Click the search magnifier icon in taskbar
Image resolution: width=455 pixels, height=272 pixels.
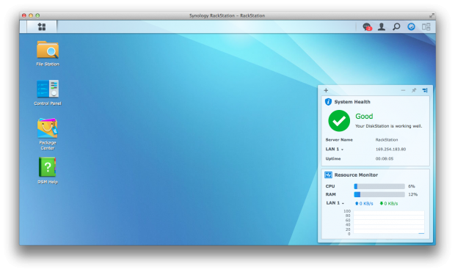(396, 26)
